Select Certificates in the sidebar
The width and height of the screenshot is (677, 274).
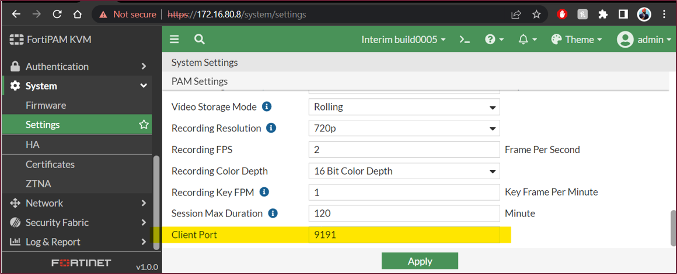pos(50,164)
